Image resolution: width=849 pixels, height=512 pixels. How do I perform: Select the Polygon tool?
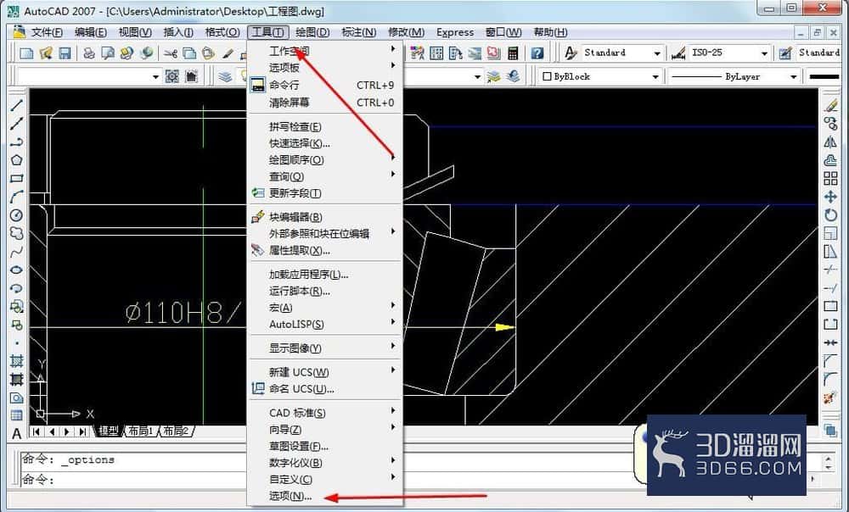tap(17, 160)
